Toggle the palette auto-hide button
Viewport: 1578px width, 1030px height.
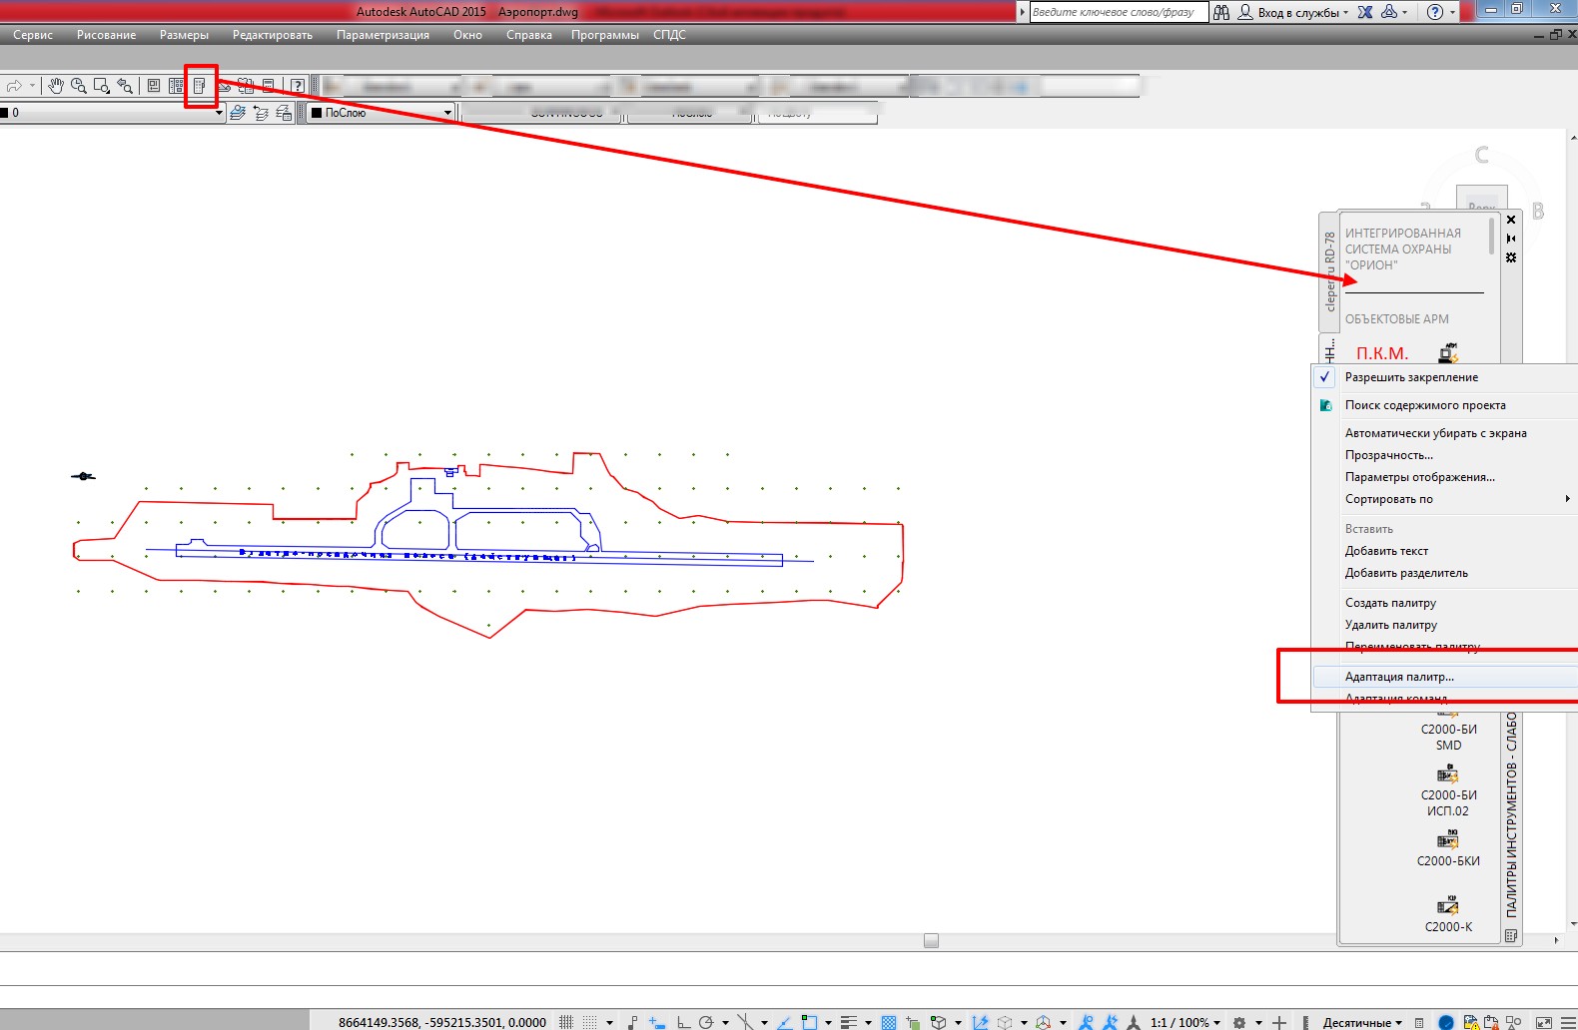pos(1511,239)
